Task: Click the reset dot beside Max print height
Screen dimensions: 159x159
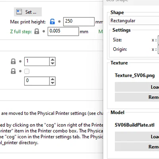Action: click(x=59, y=21)
